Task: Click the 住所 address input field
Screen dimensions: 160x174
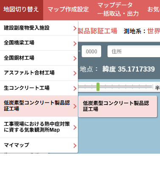Action: [x=134, y=51]
